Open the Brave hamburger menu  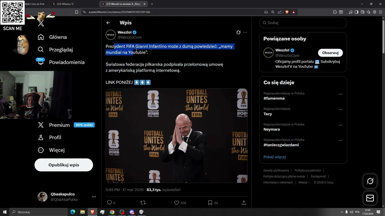point(380,12)
